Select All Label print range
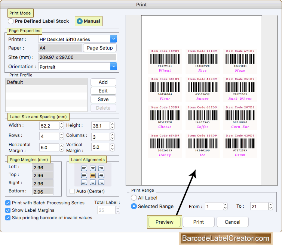 tap(134, 198)
